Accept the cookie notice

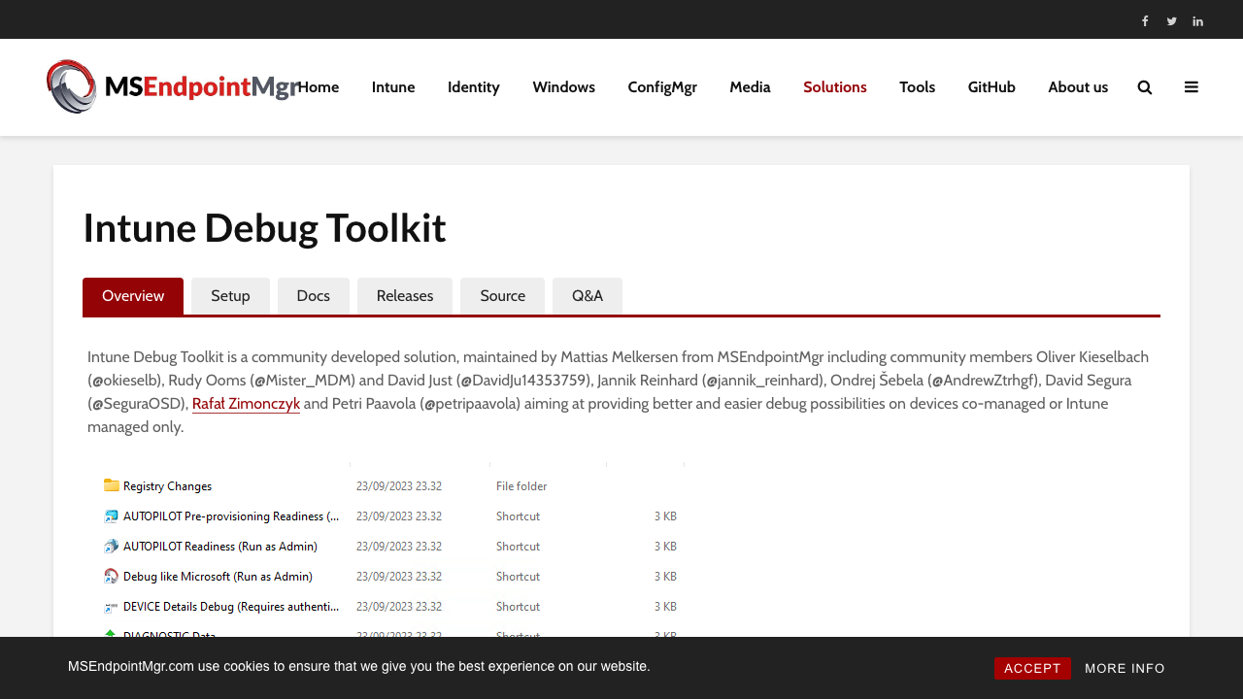1032,668
